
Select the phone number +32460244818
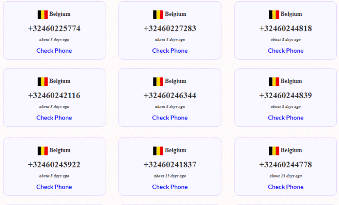(x=286, y=28)
